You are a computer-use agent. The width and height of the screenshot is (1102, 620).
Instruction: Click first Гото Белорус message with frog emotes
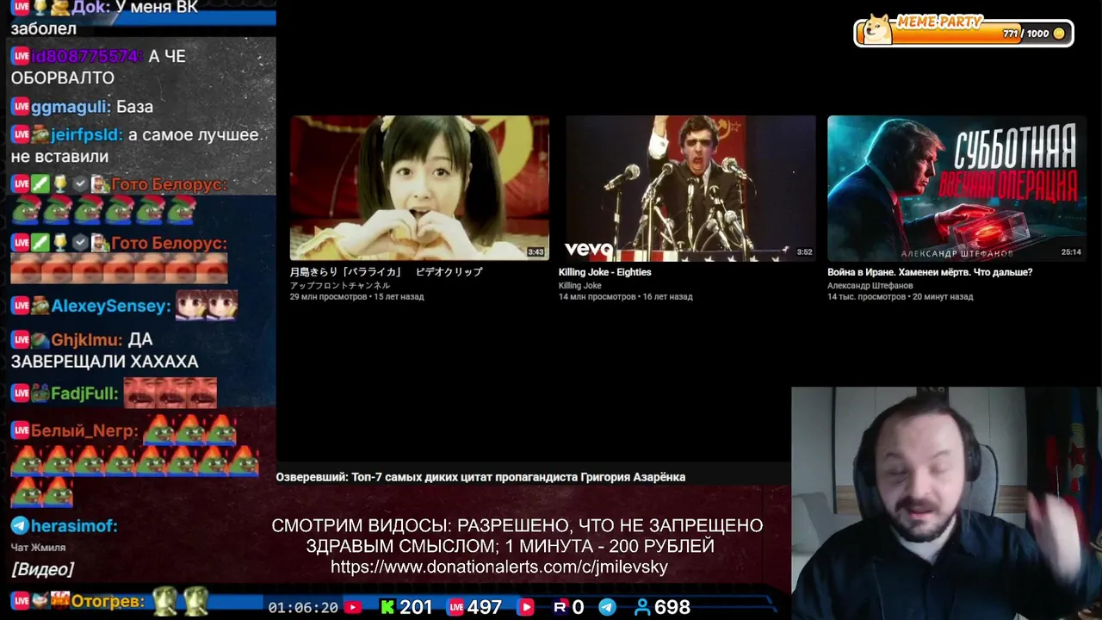point(119,198)
